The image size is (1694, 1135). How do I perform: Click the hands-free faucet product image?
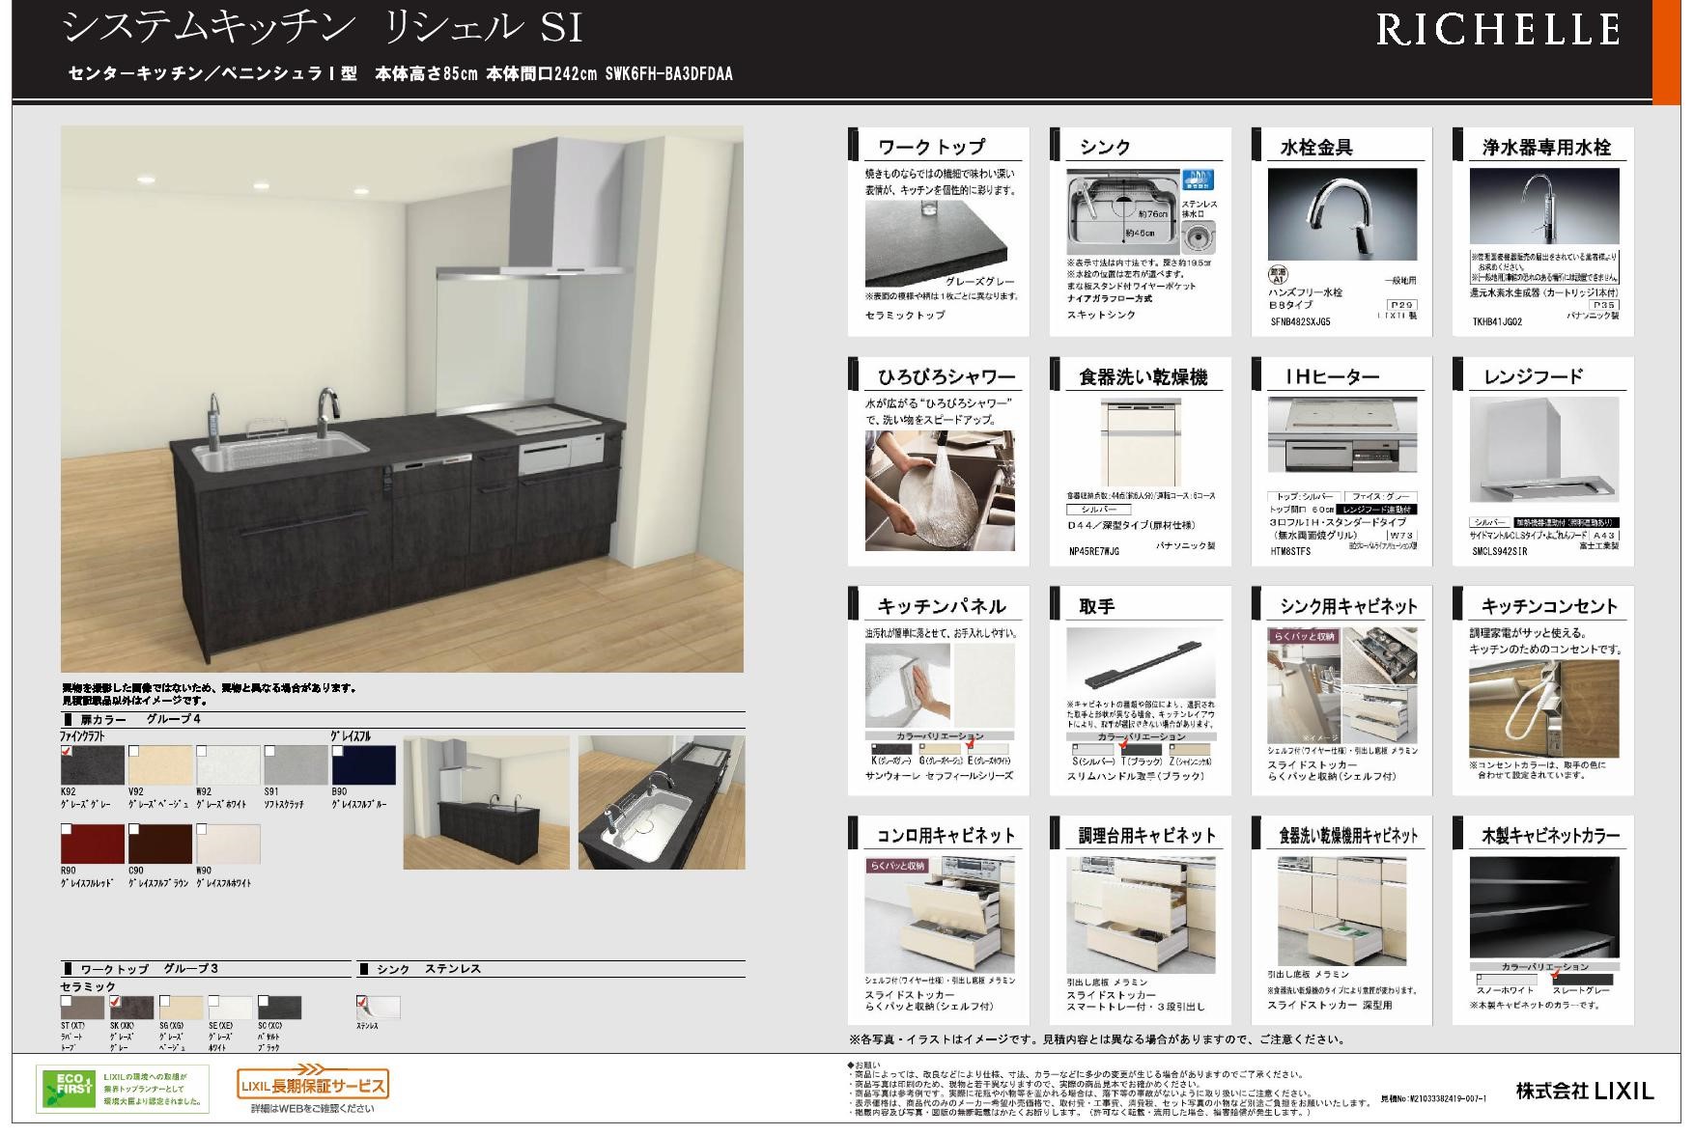[1341, 214]
